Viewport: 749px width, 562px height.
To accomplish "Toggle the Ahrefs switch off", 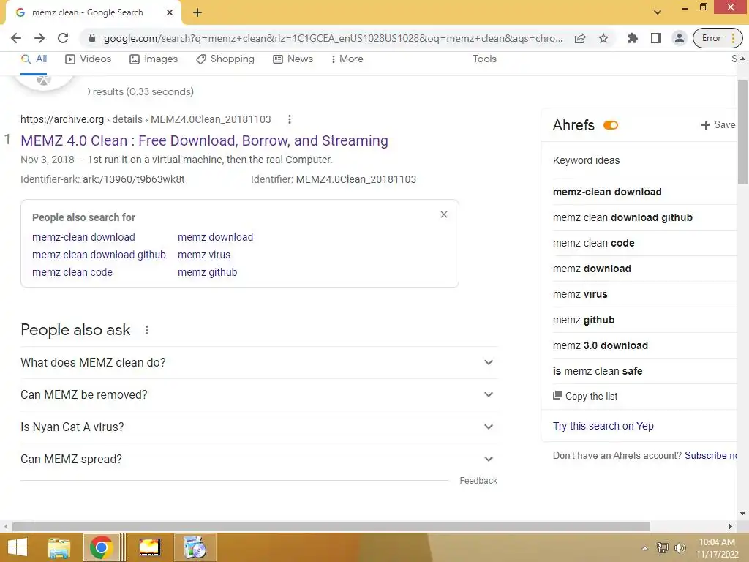I will tap(611, 125).
